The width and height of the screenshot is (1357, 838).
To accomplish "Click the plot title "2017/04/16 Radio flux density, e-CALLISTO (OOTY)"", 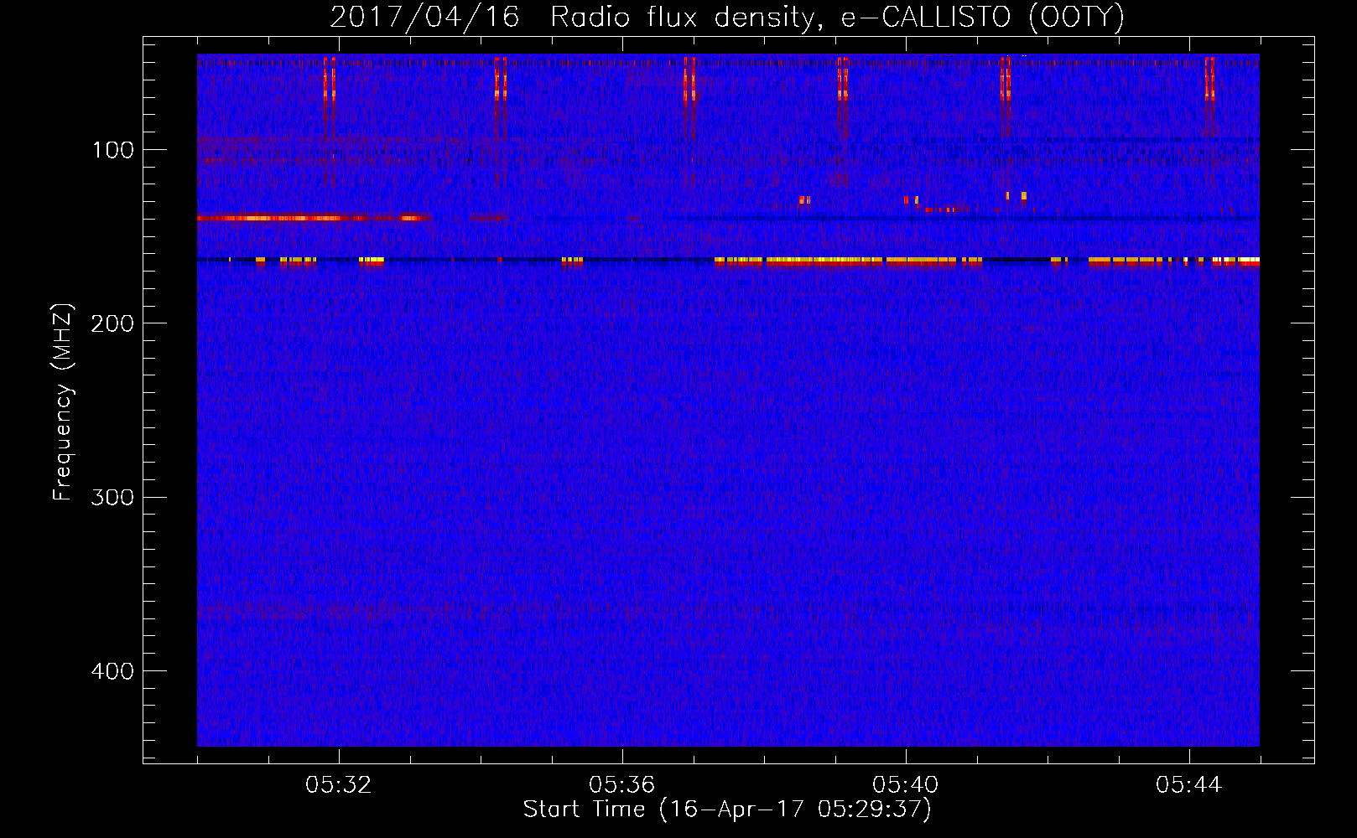I will tap(727, 18).
